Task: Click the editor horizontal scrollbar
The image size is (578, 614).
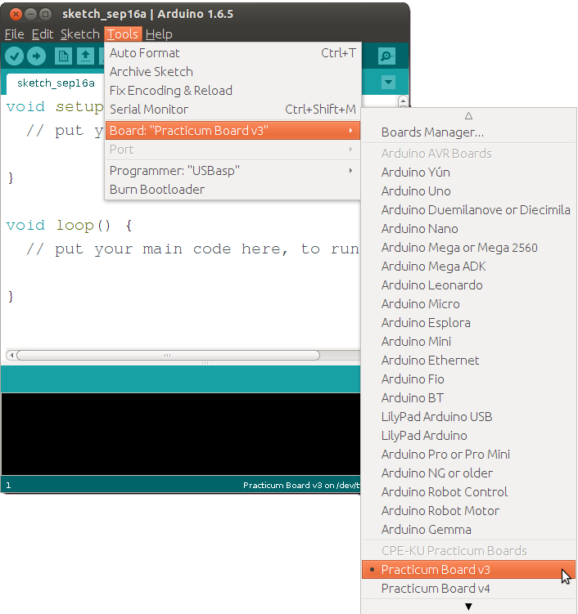Action: [x=168, y=356]
